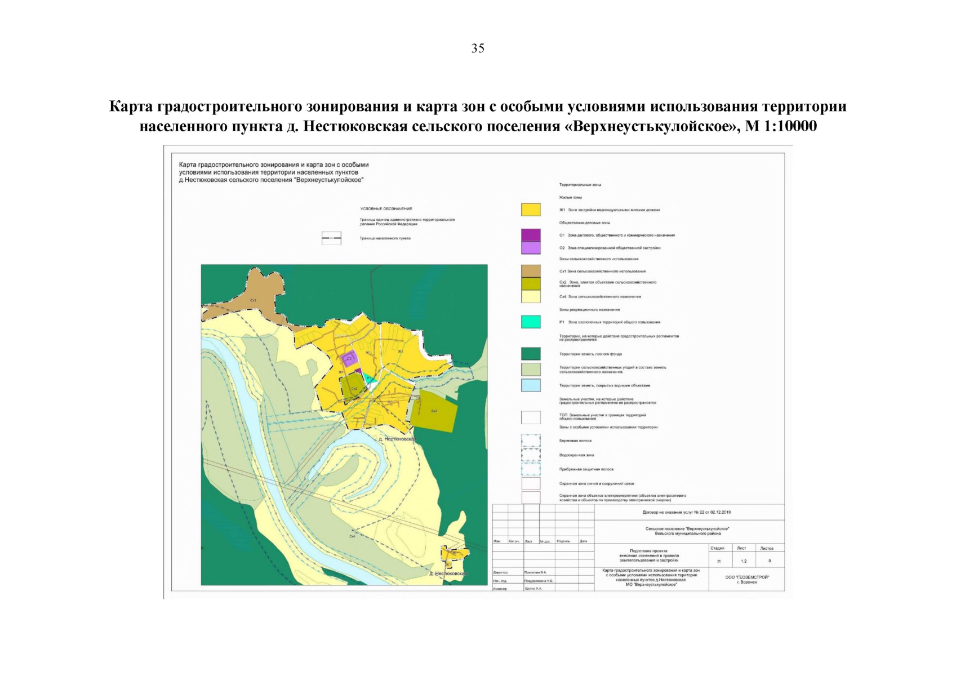Click the yellow Ж1 residential zone swatch
Viewport: 956px width, 676px height.
pos(531,210)
